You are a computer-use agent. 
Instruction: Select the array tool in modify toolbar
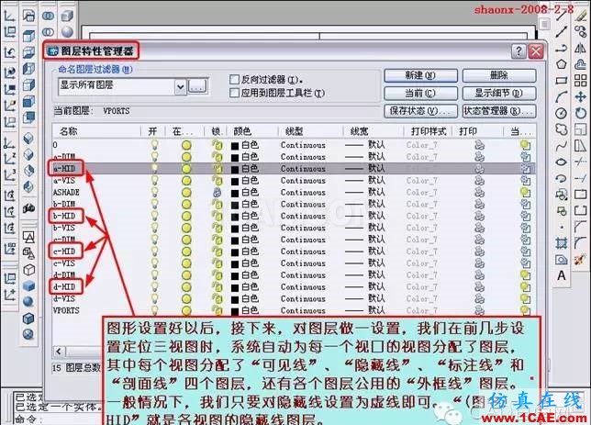pyautogui.click(x=581, y=81)
